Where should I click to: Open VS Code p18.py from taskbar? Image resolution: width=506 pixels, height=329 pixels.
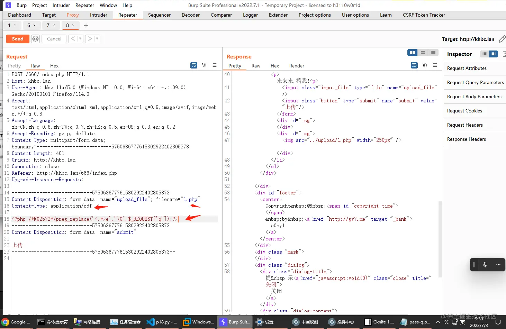tap(162, 322)
